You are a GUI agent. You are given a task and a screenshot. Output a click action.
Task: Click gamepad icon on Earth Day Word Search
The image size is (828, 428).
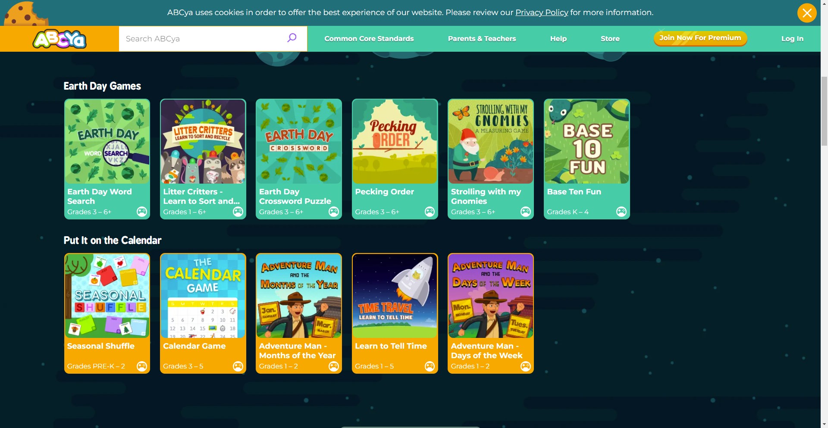pos(142,212)
